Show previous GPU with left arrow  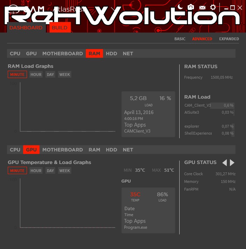click(225, 163)
